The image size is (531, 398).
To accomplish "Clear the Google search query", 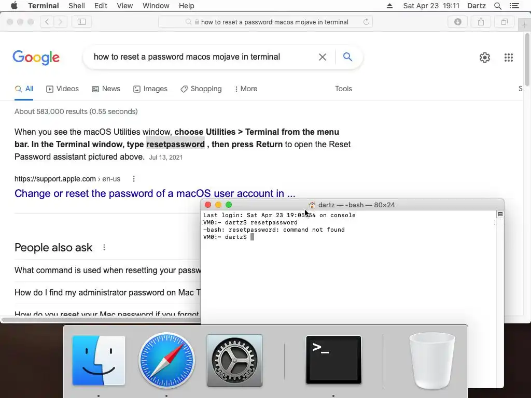I will click(x=323, y=57).
